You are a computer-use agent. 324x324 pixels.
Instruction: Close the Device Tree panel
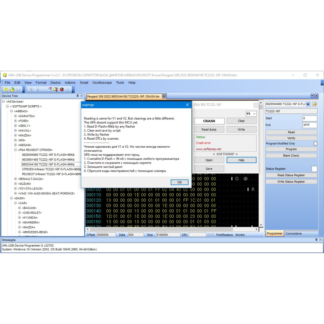(x=82, y=96)
